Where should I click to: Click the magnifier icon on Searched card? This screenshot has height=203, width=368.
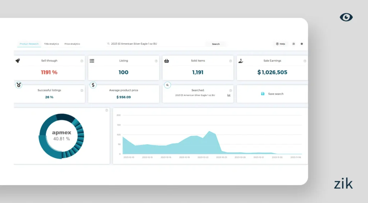click(167, 85)
